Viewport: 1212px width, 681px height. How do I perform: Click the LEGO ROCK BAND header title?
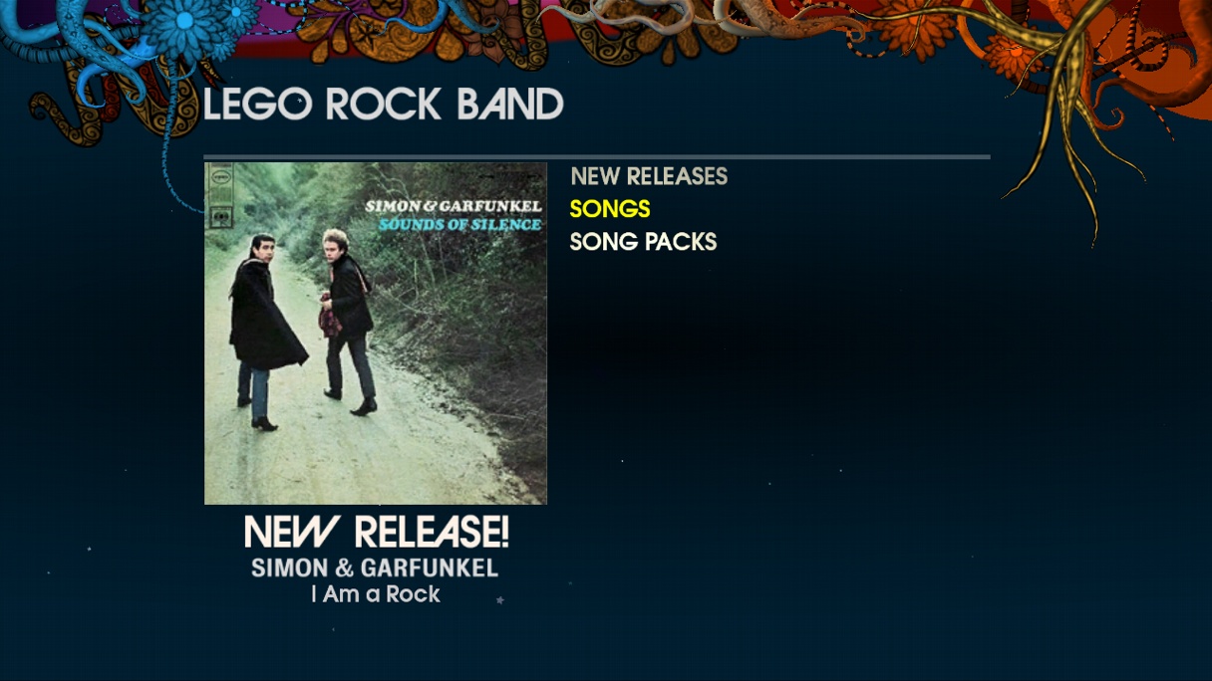[384, 105]
